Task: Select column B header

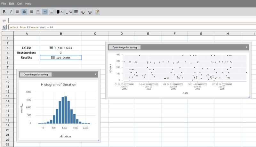Action: tap(61, 34)
